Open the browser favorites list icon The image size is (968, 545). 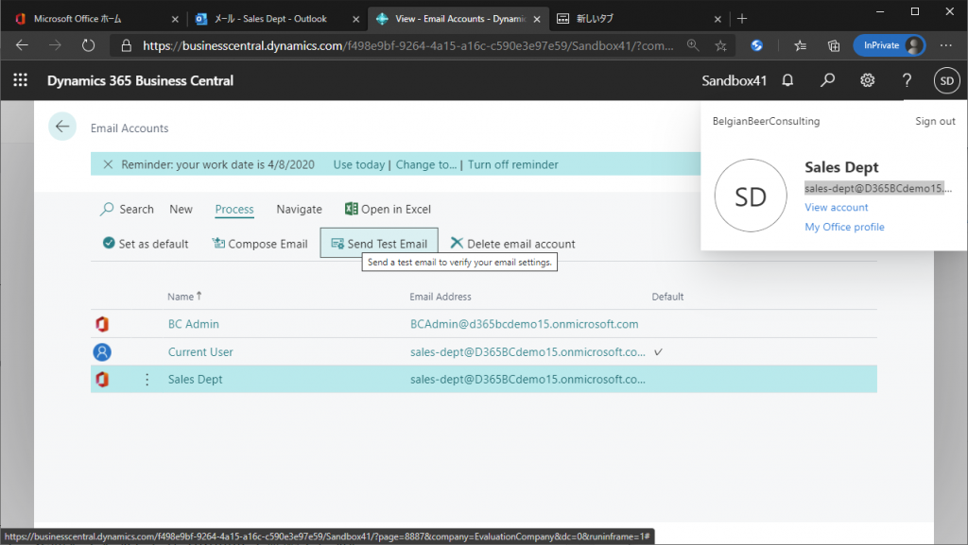point(800,45)
